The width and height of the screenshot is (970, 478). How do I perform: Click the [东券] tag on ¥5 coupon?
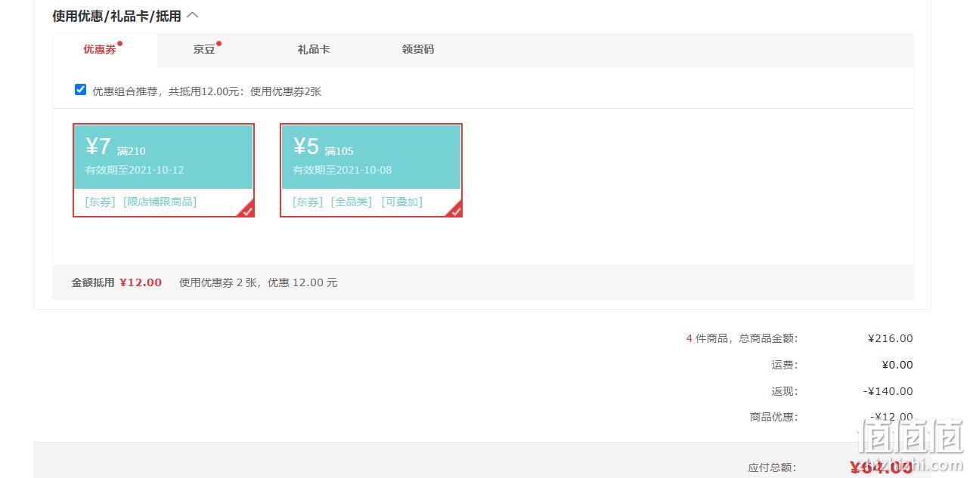(308, 202)
